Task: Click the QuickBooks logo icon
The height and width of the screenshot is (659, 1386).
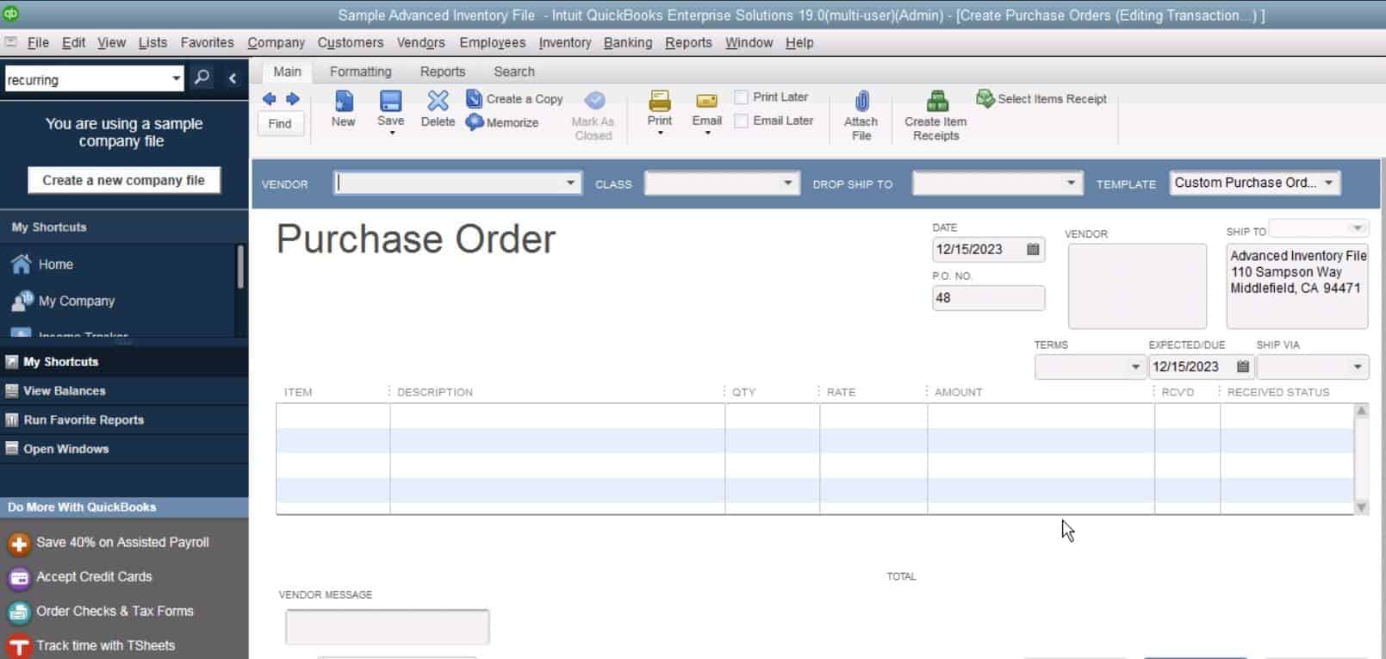Action: click(x=10, y=14)
